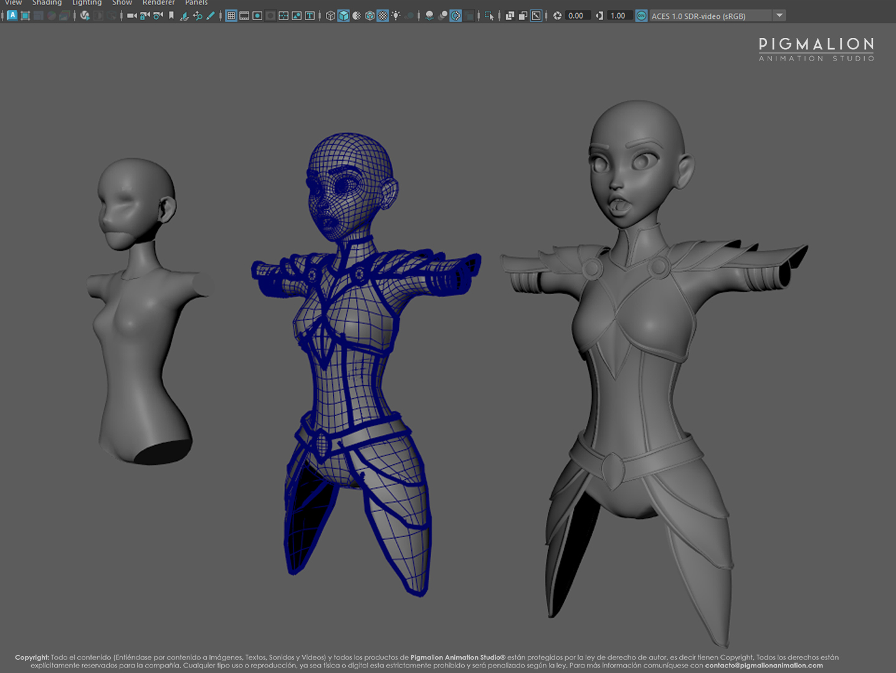Open the ACES view transform dropdown
This screenshot has width=896, height=673.
[x=779, y=16]
